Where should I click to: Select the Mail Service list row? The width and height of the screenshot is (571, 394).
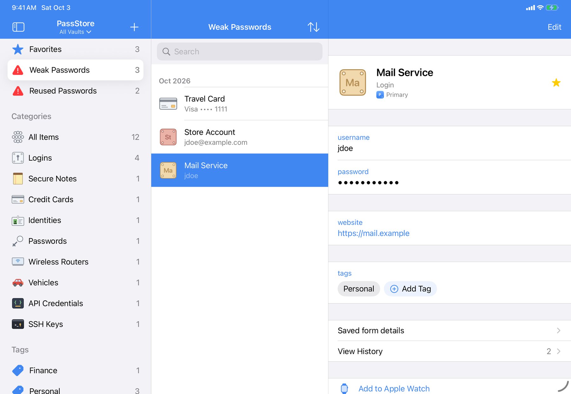(x=240, y=170)
